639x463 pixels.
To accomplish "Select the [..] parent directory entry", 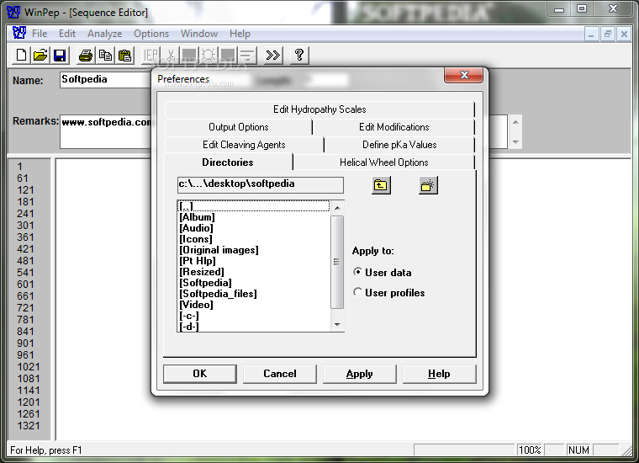I will point(254,206).
